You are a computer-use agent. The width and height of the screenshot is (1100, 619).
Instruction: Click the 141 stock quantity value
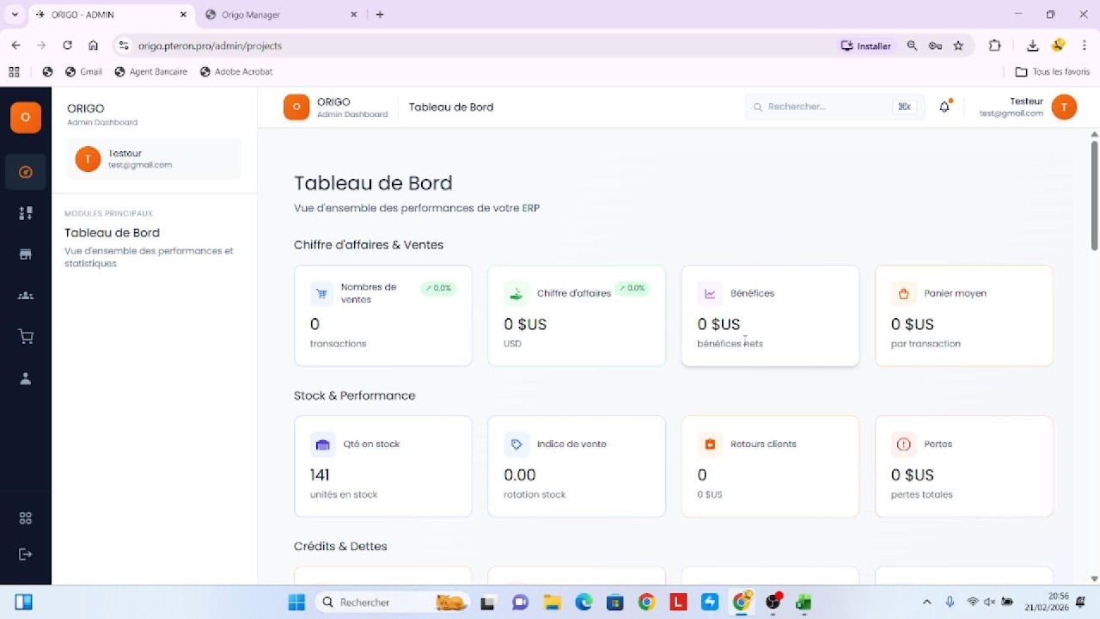[x=320, y=475]
